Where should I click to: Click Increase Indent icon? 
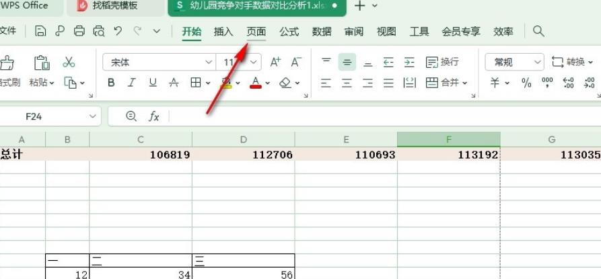click(x=409, y=62)
